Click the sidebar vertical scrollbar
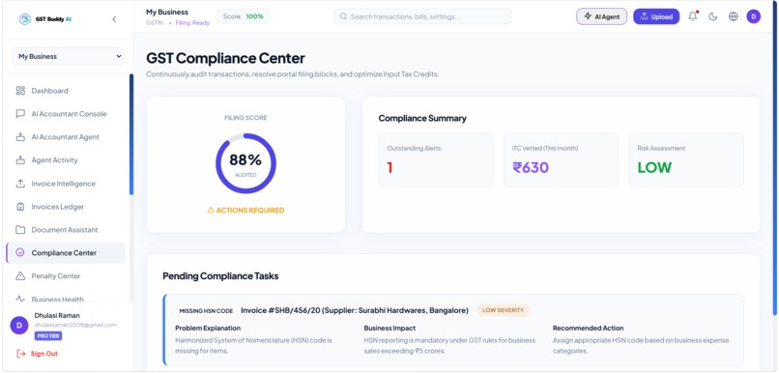Image resolution: width=779 pixels, height=373 pixels. click(x=131, y=134)
